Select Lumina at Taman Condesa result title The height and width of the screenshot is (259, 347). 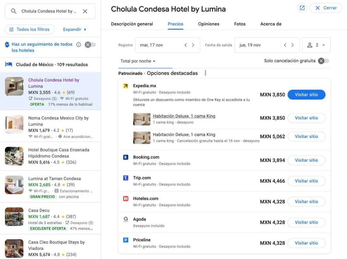pyautogui.click(x=55, y=179)
